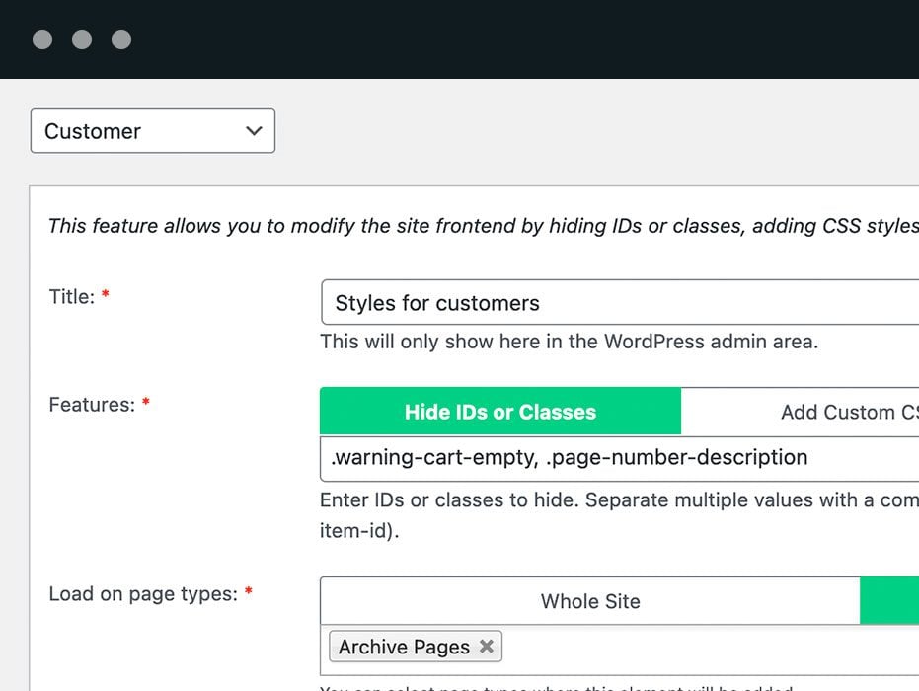The image size is (919, 691).
Task: Select the green option beside Whole Site
Action: click(x=889, y=601)
